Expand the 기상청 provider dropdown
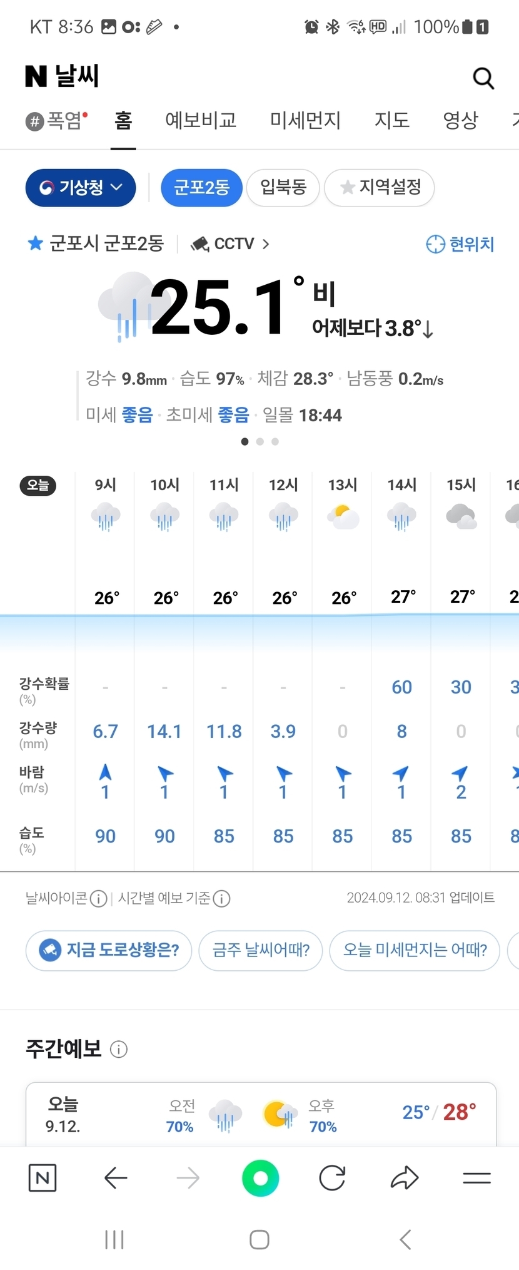Viewport: 519px width, 1270px height. pos(81,187)
